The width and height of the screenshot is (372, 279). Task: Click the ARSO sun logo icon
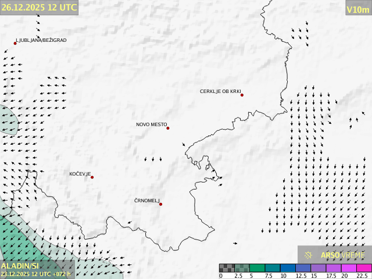click(309, 255)
